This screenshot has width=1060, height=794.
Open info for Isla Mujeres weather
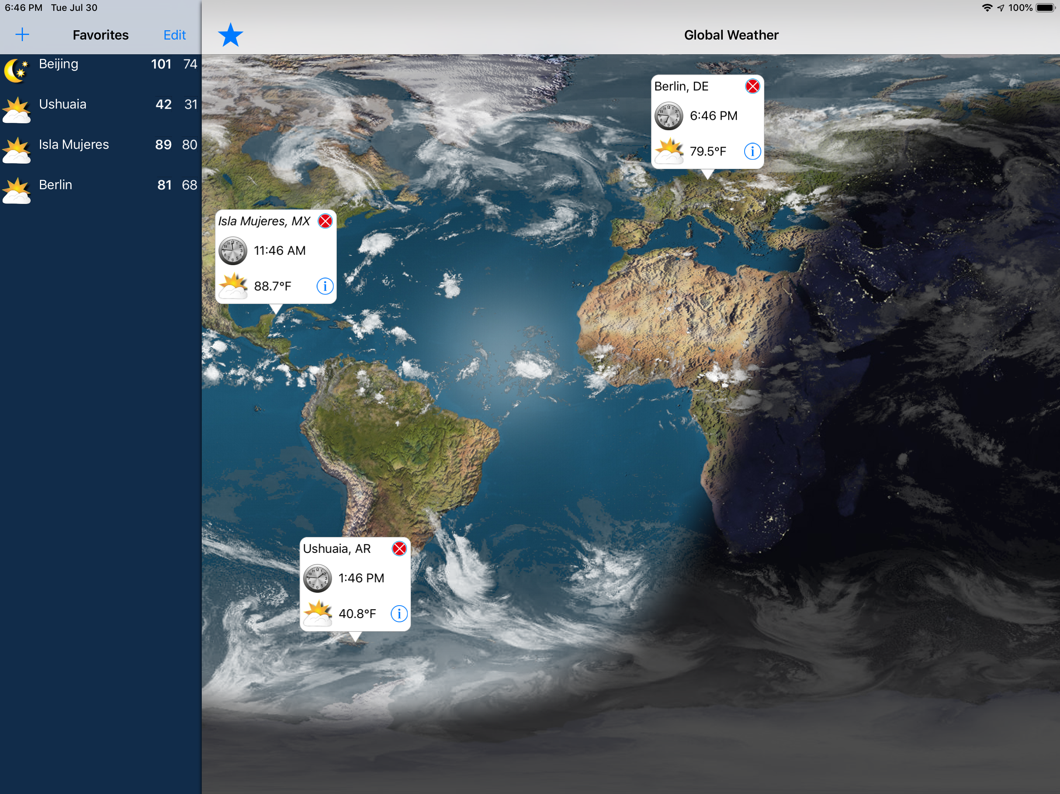(x=325, y=287)
